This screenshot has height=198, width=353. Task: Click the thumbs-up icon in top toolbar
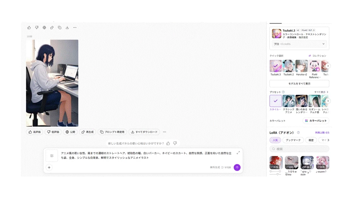29,28
